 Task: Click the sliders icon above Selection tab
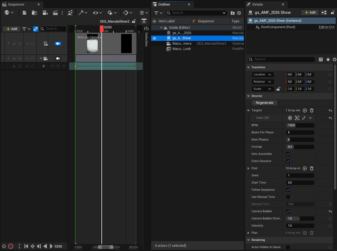146,28
